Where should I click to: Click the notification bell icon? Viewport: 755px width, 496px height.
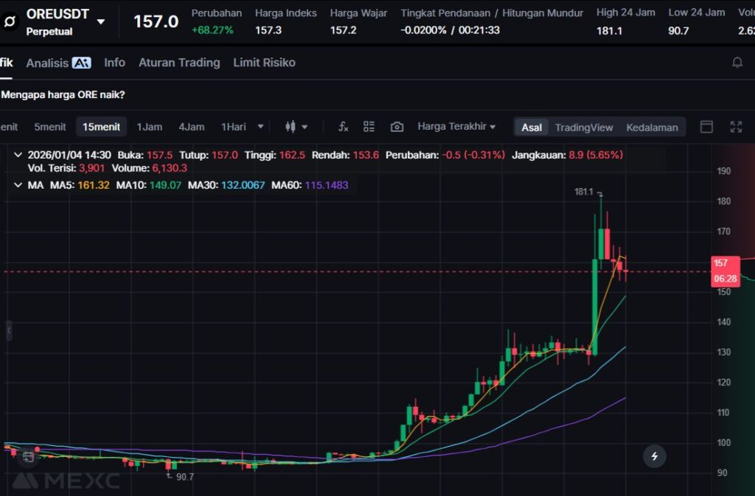point(737,63)
